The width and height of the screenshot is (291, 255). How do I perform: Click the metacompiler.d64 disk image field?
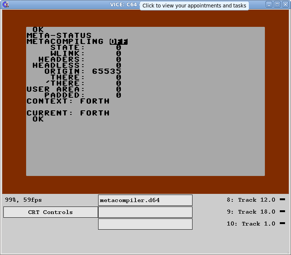coord(145,200)
